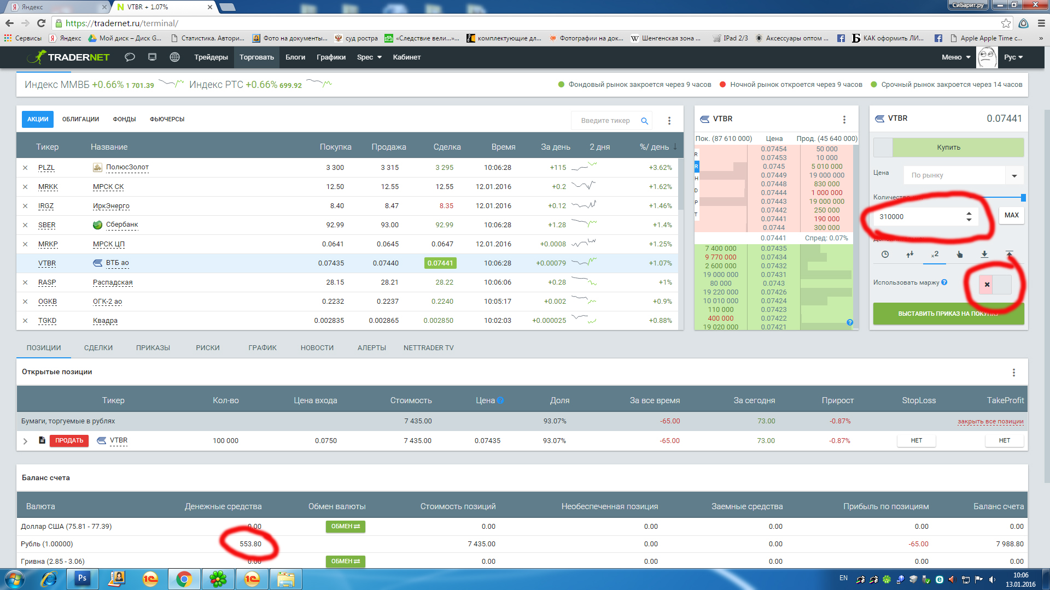Click the info icon next to Цена column
Viewport: 1050px width, 590px height.
tap(500, 400)
